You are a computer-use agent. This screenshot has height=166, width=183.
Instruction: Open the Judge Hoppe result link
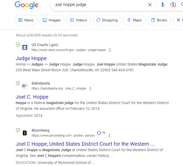31,58
